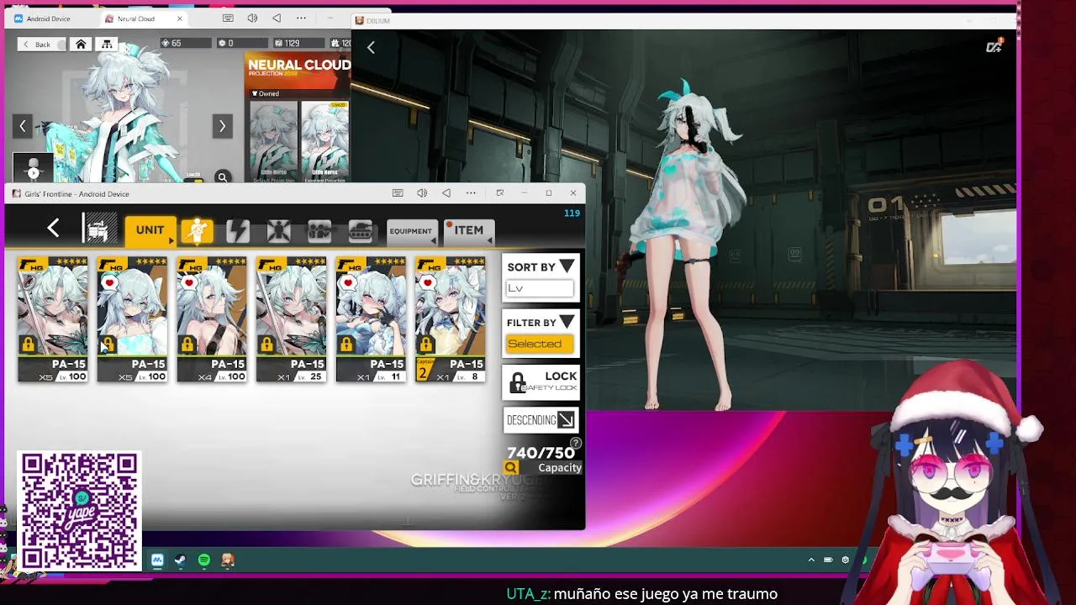This screenshot has width=1076, height=605.
Task: Close the Neural Cloud tab
Action: 180,18
